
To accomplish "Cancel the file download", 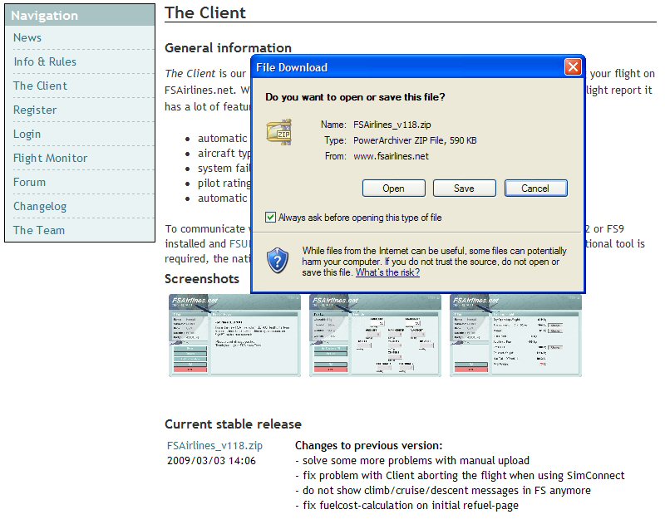I will tap(535, 188).
